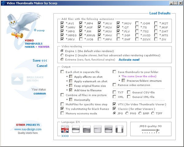Enable the TXT output checkbox
Viewport: 184px width, 147px height.
(114, 92)
